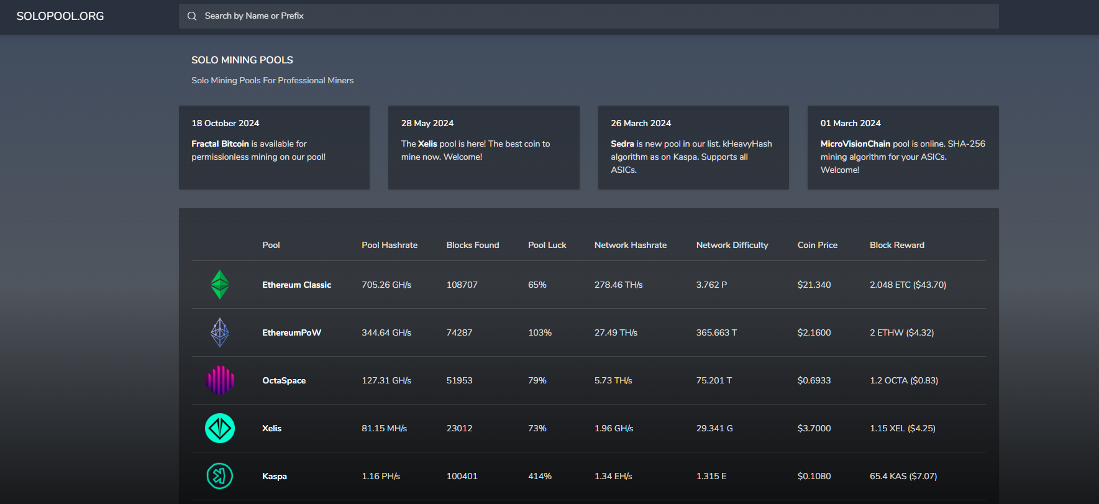Click the Fractal Bitcoin bold link

click(220, 144)
